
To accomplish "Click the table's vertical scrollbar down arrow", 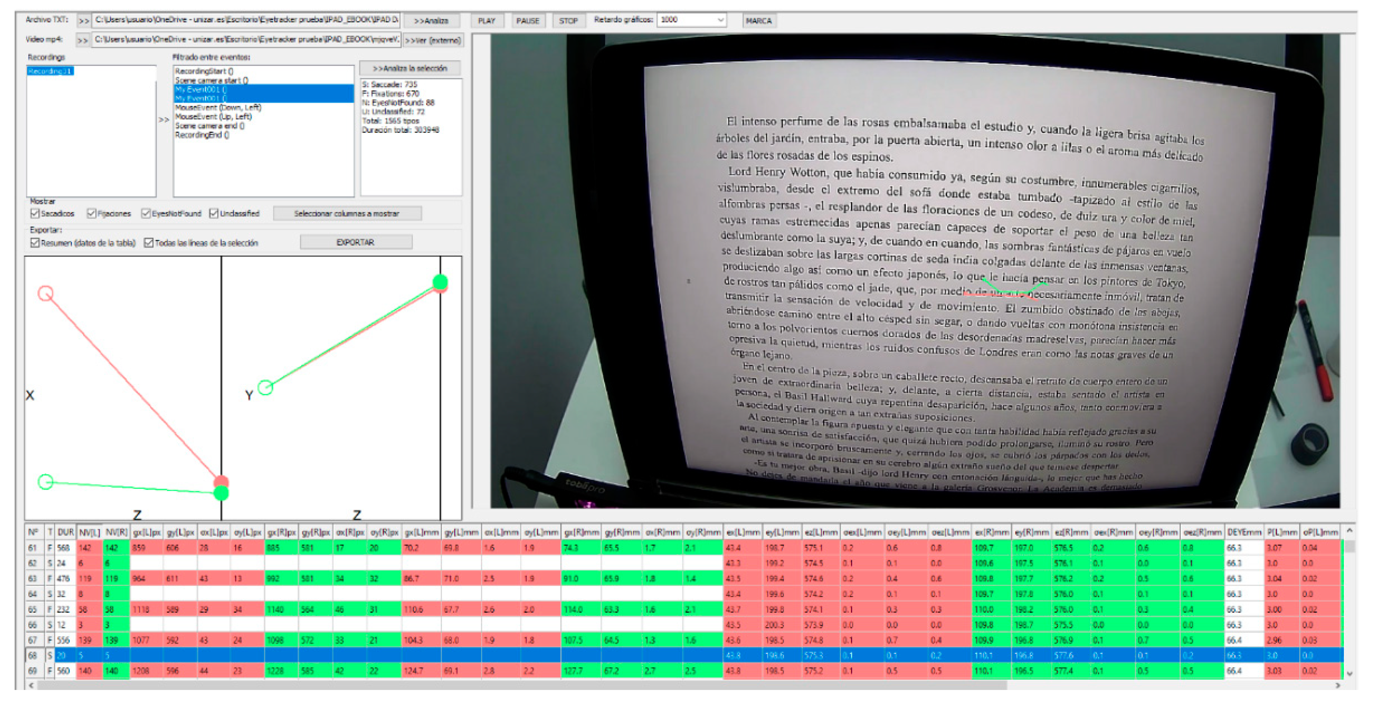I will click(x=1350, y=673).
